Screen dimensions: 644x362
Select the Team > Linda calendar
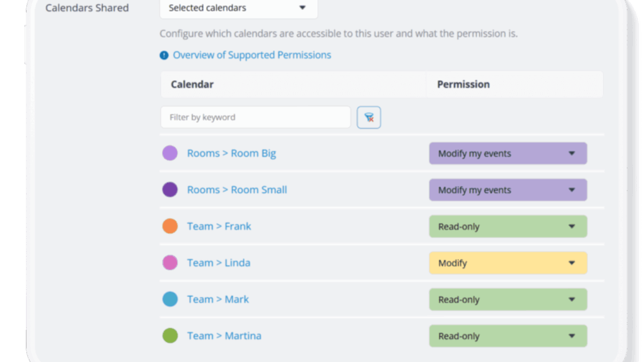pyautogui.click(x=218, y=262)
